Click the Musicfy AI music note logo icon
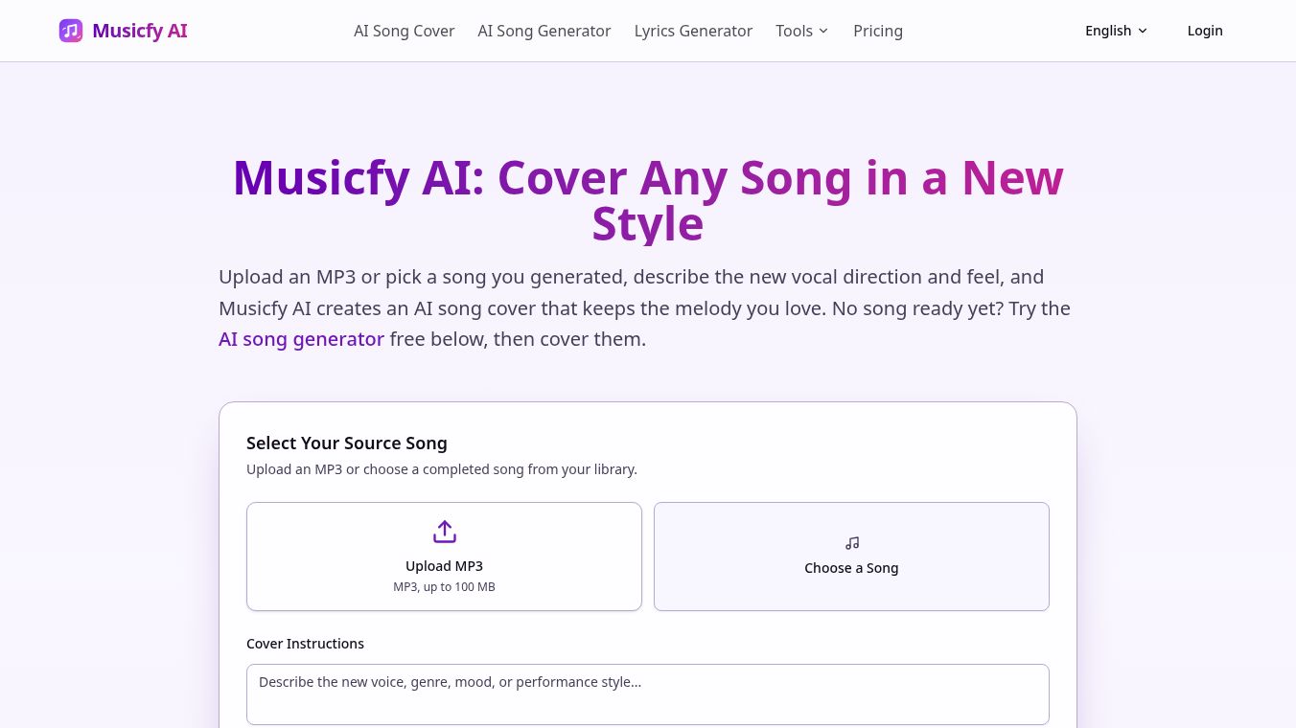This screenshot has width=1296, height=728. pyautogui.click(x=71, y=31)
